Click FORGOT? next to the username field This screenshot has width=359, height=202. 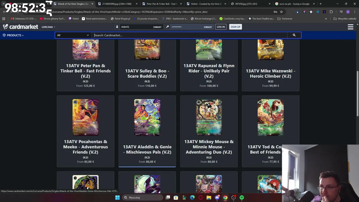pos(157,27)
